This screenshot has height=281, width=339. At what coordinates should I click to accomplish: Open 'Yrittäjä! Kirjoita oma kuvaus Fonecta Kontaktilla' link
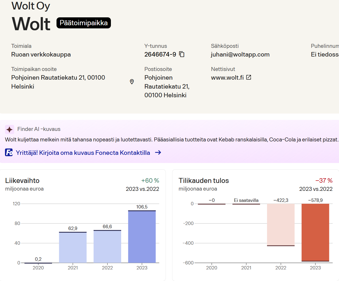point(83,153)
